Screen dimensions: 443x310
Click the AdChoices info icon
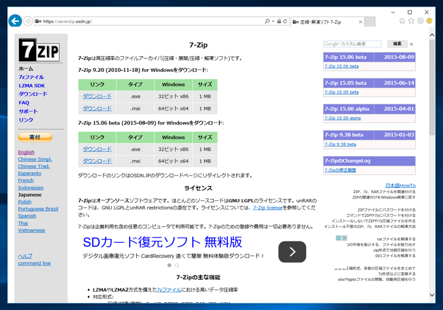(338, 238)
